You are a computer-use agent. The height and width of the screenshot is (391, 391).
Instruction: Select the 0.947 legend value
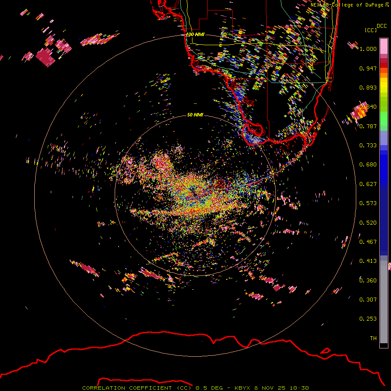coord(368,68)
